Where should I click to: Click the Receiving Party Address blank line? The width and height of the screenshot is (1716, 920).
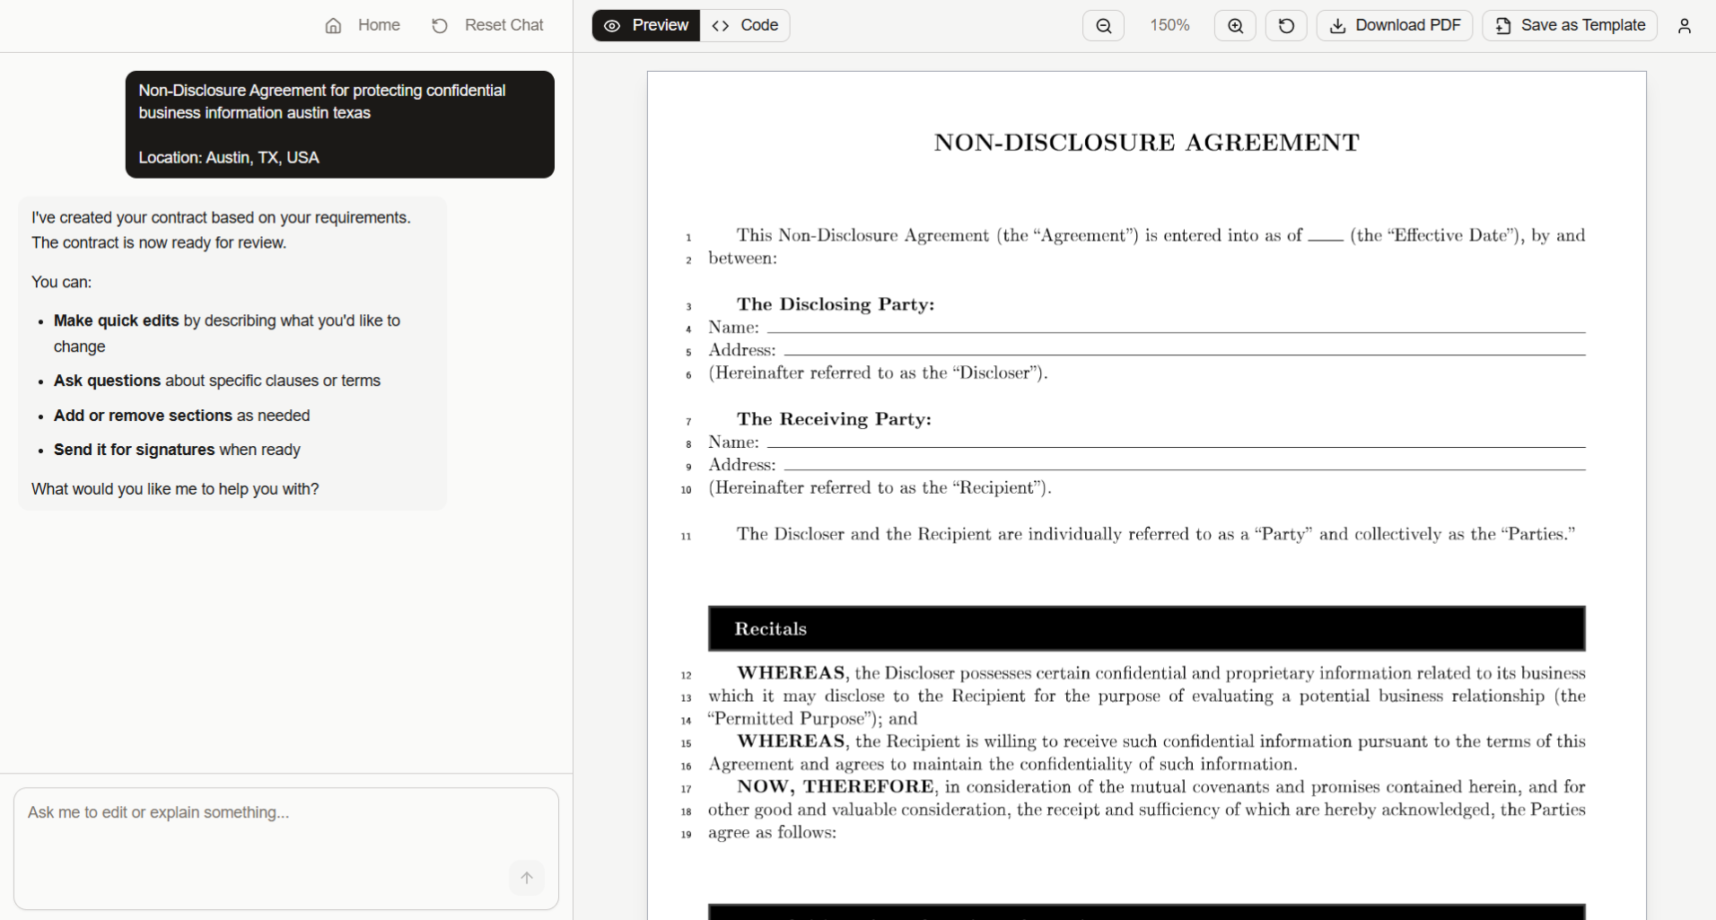[1185, 466]
